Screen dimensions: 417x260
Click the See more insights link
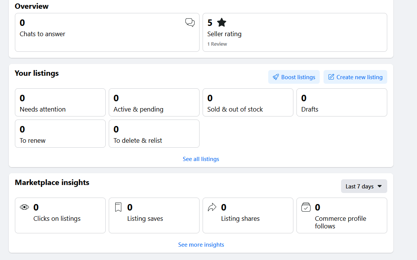pyautogui.click(x=201, y=245)
